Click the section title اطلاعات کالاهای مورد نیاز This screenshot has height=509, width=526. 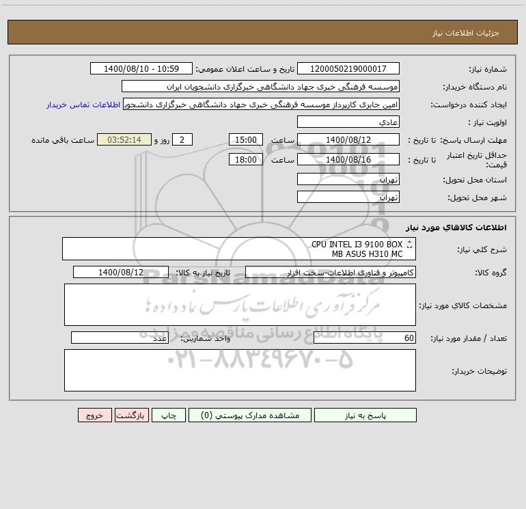(x=456, y=228)
